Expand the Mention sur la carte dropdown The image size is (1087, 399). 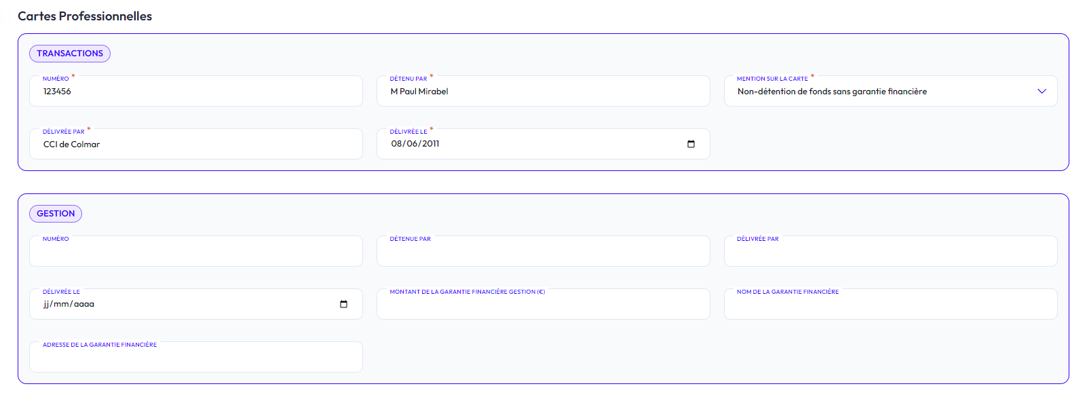pos(1042,92)
